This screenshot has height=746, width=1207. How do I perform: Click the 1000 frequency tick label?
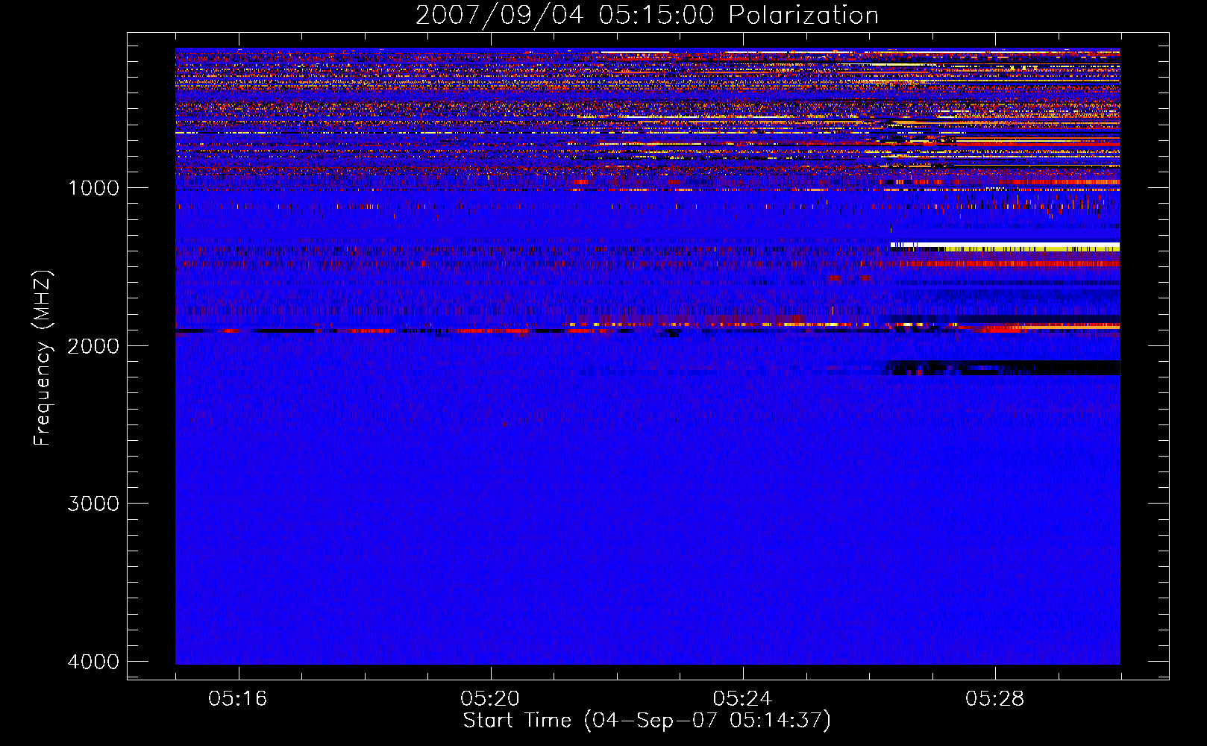[93, 188]
